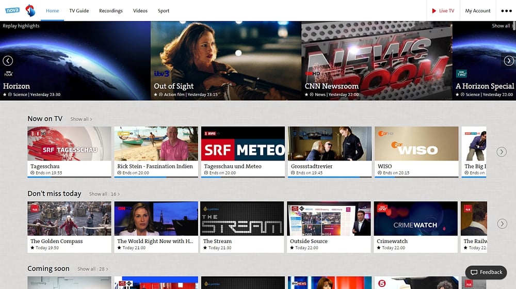Click the replay clock icon under Out of Sight

161,94
